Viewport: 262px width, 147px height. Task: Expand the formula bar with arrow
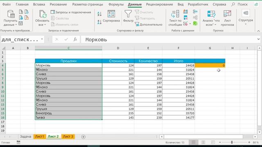(258, 39)
